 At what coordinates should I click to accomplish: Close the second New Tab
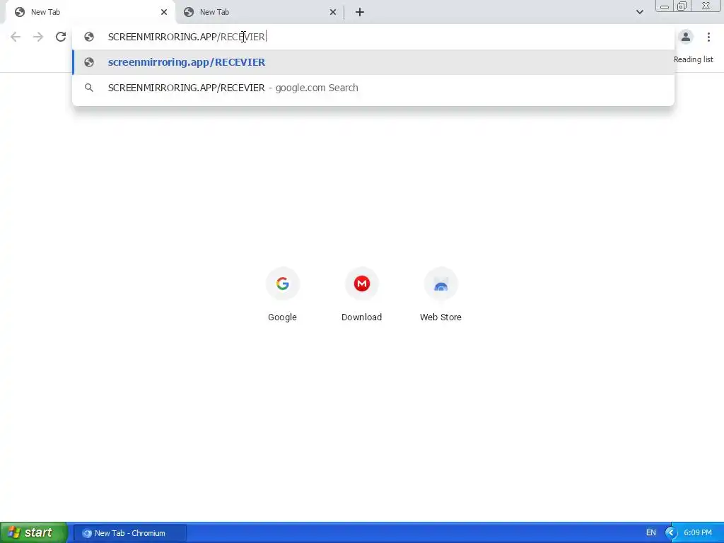point(333,12)
